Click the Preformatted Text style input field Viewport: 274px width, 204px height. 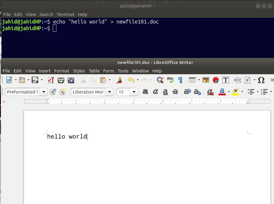click(22, 92)
